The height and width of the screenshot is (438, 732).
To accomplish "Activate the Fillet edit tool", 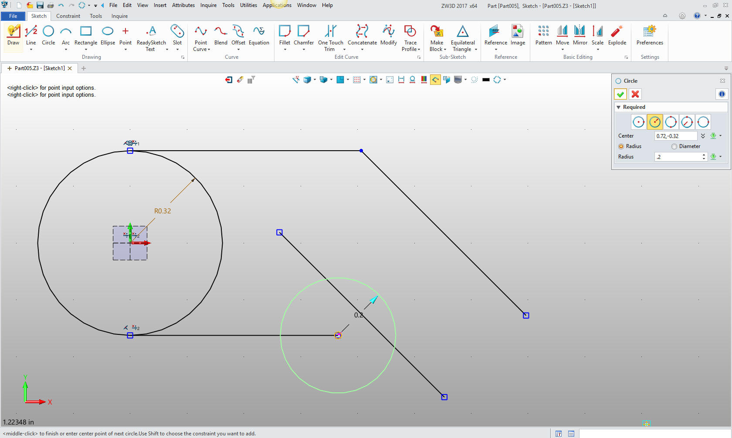I will tap(285, 35).
